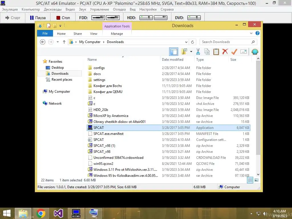The height and width of the screenshot is (219, 292).
Task: Click quick access New Folder icon
Action: [55, 26]
